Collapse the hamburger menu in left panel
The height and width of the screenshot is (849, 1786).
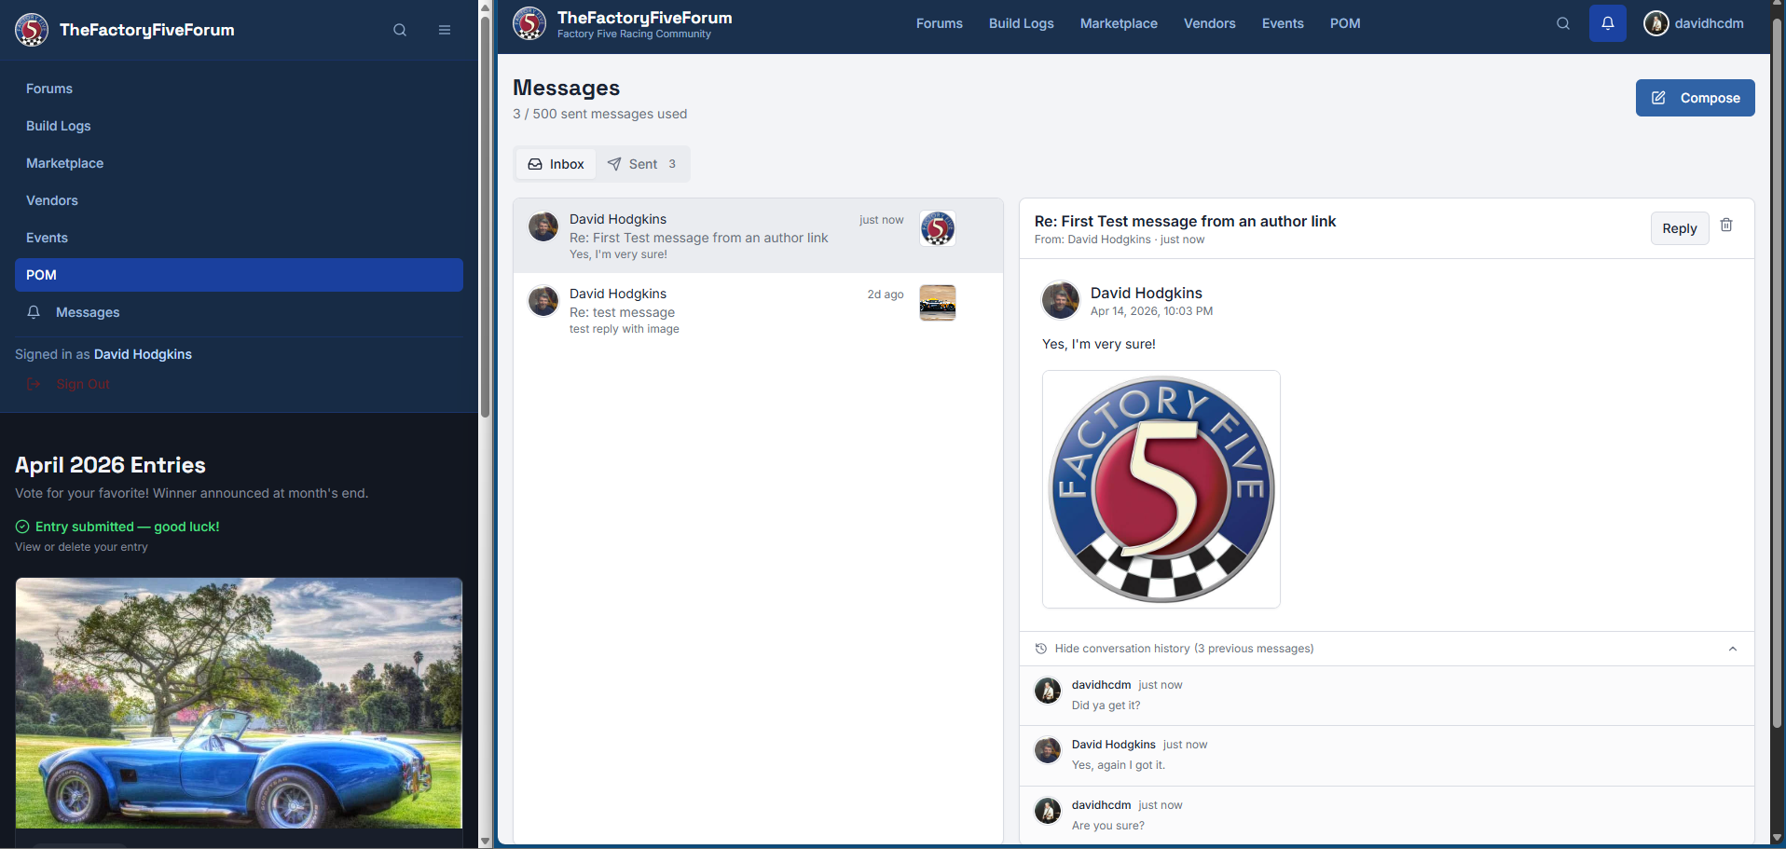445,30
